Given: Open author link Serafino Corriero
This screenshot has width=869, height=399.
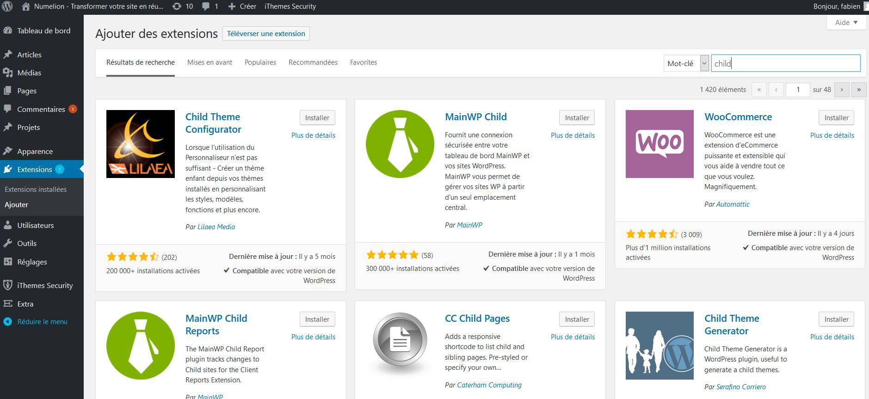Looking at the screenshot, I should coord(741,387).
